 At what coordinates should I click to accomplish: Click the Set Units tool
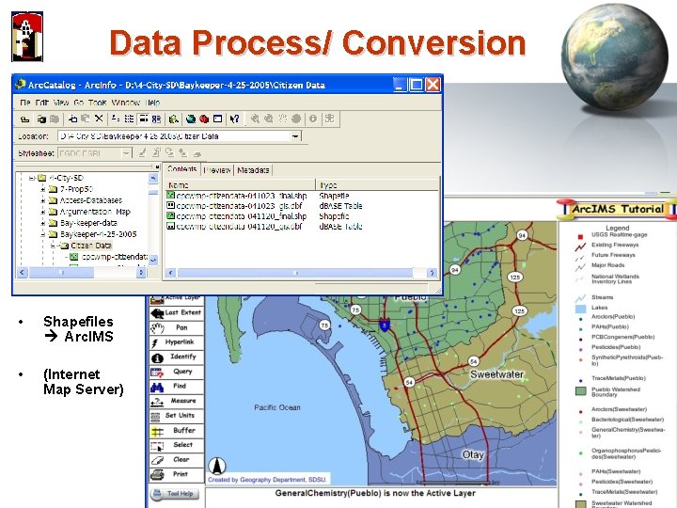[176, 416]
